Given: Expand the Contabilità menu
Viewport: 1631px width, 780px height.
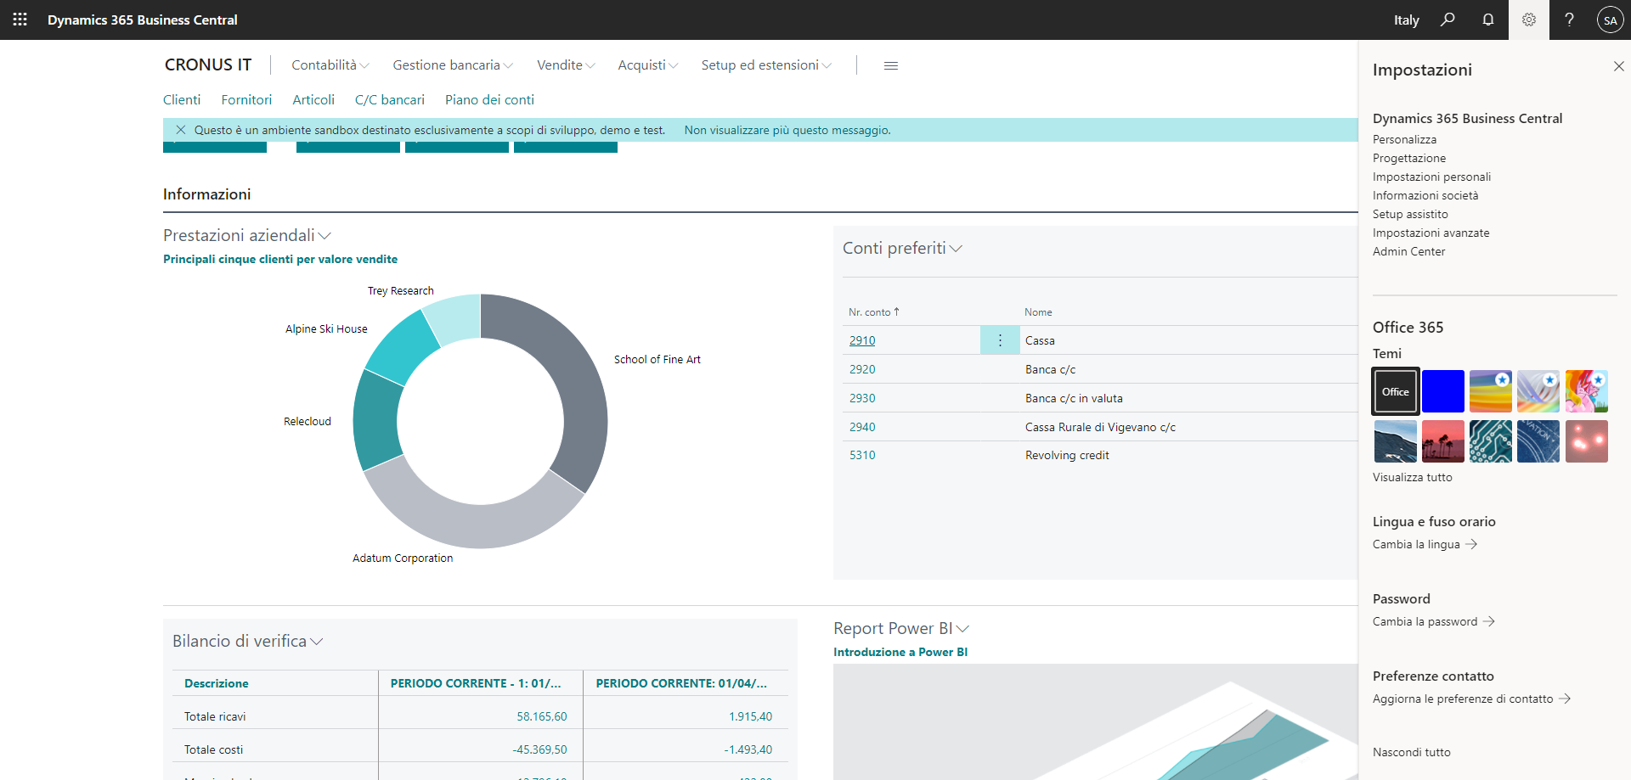Looking at the screenshot, I should pos(330,65).
